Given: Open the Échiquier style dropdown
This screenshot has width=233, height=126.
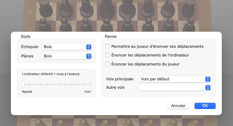Looking at the screenshot, I should click(x=66, y=47).
